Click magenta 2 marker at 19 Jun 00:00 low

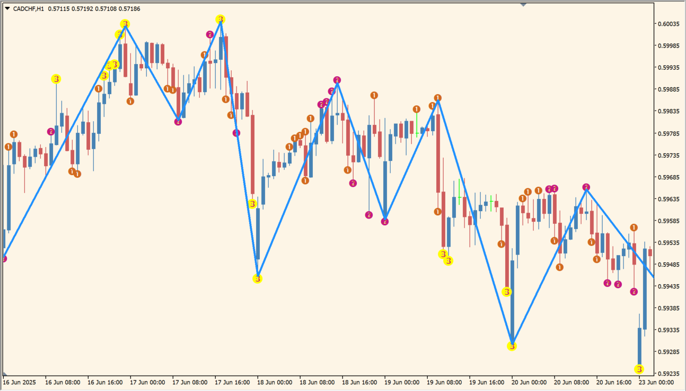click(385, 221)
